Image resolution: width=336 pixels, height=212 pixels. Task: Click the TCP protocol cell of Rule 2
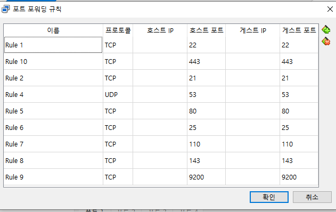118,78
